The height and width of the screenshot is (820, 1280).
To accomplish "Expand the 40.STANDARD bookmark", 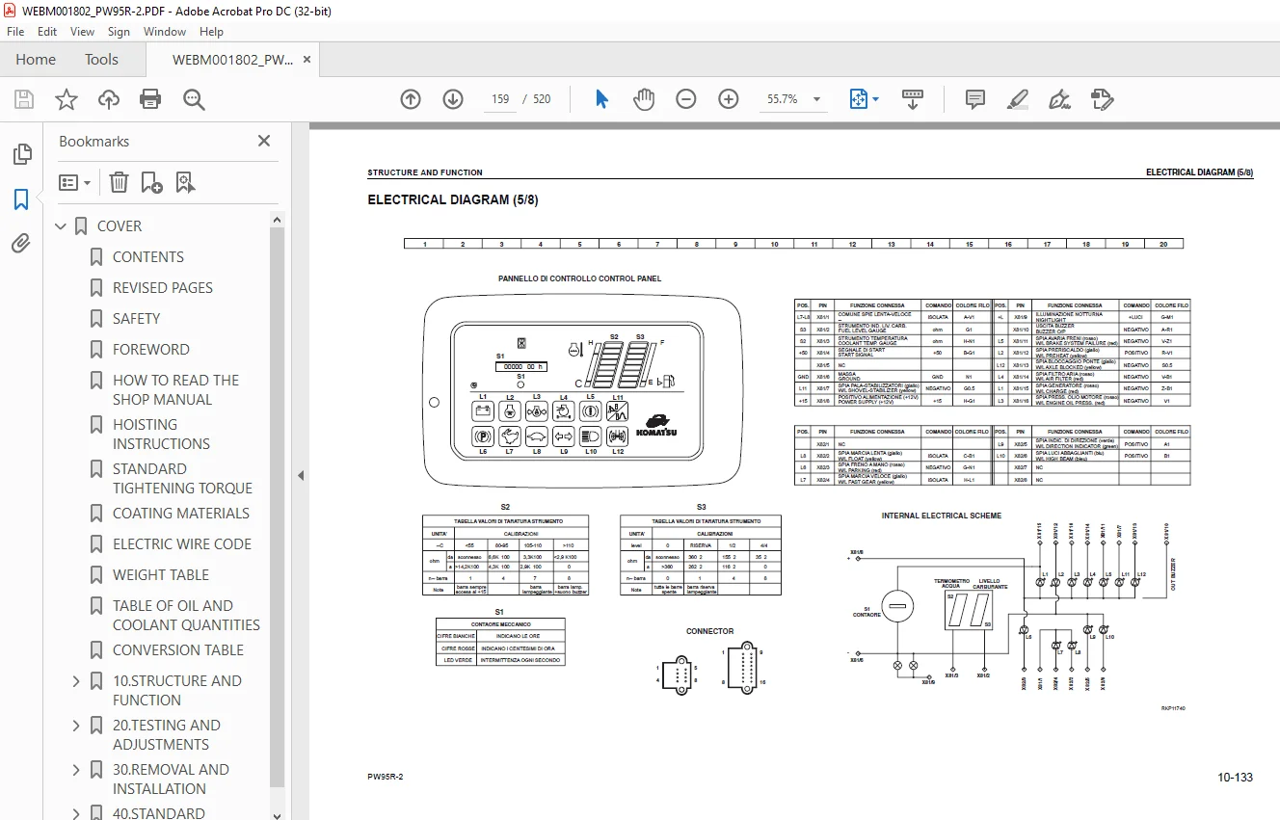I will 76,813.
